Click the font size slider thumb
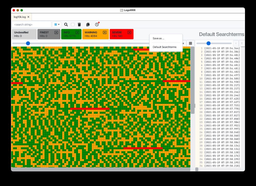The height and width of the screenshot is (186, 256). point(208,43)
